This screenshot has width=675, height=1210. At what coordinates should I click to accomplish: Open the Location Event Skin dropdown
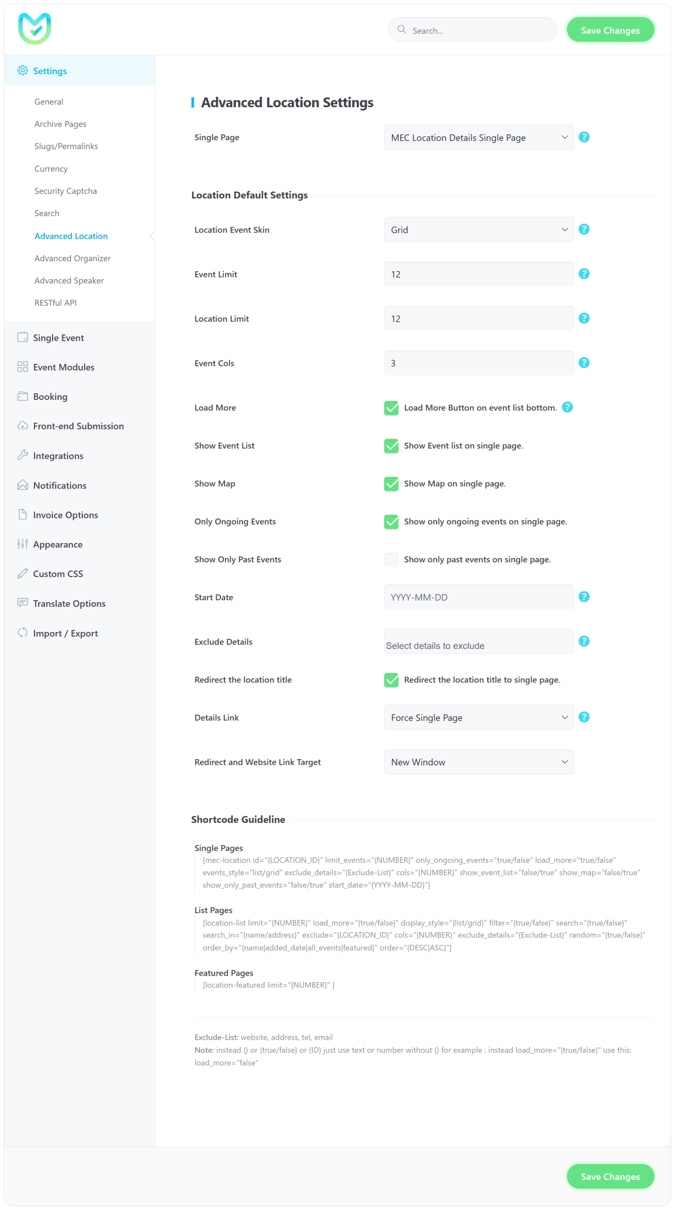[x=478, y=230]
